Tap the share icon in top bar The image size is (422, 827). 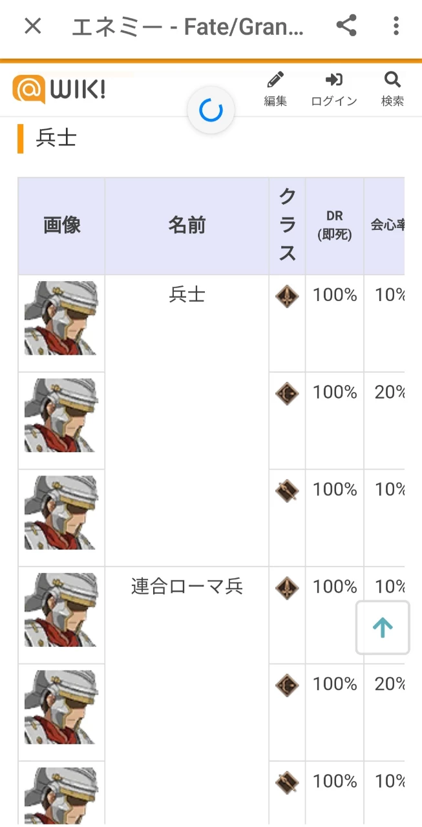tap(346, 26)
